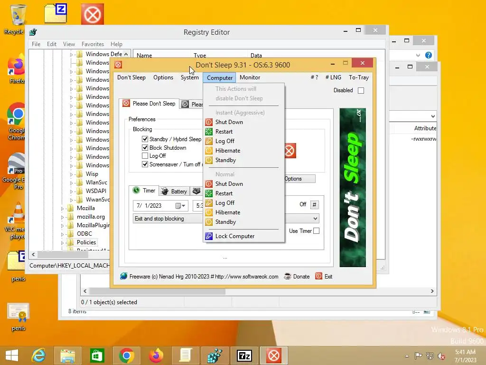Open View menu in Registry Editor

point(69,44)
